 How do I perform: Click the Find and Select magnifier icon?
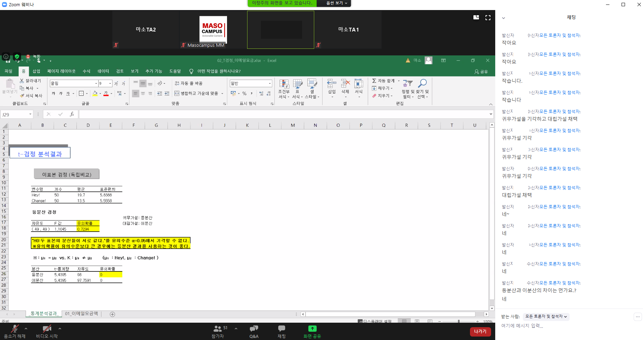click(x=422, y=83)
